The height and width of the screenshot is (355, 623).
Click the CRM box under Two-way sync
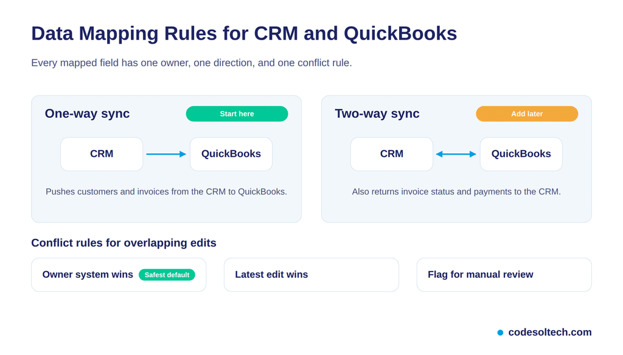pyautogui.click(x=392, y=154)
